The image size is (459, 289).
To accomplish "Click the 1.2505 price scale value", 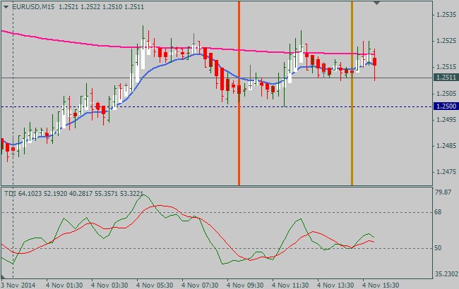I will pyautogui.click(x=446, y=94).
